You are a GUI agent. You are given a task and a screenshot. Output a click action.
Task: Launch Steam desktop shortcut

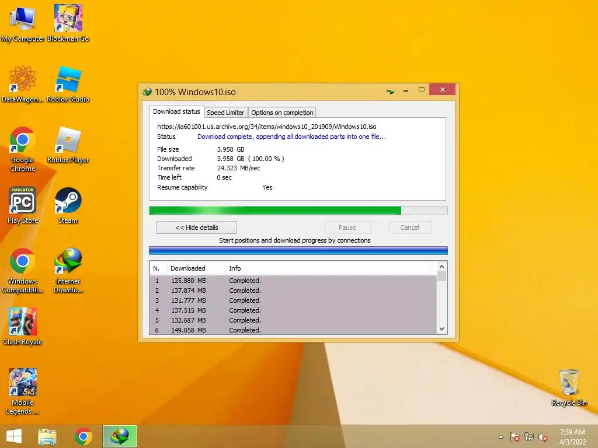(x=68, y=205)
